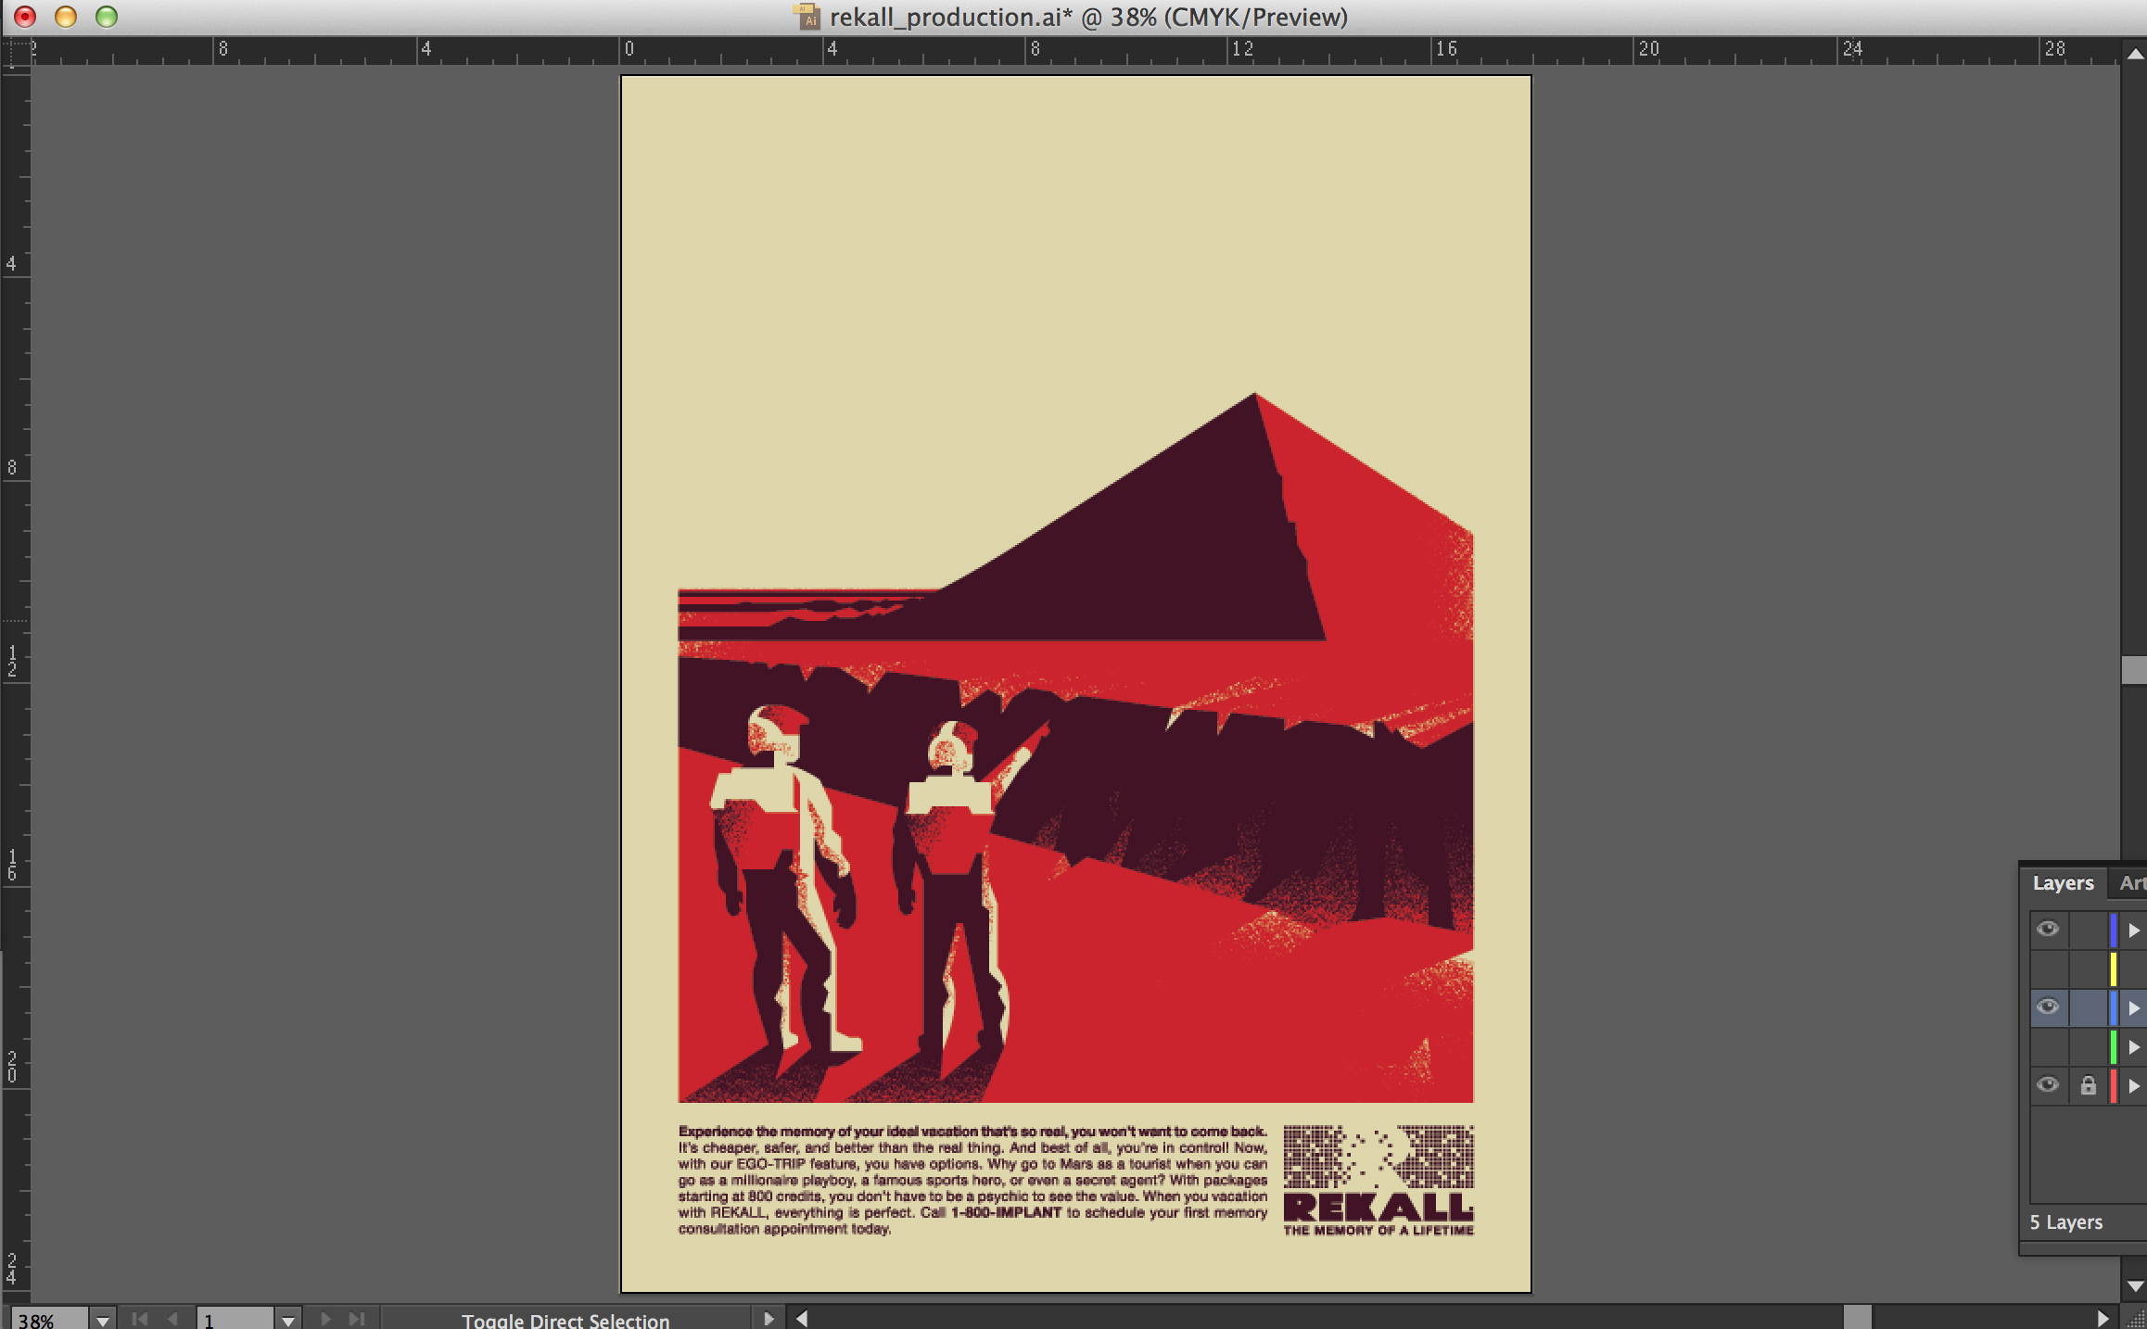This screenshot has height=1329, width=2147.
Task: Open the artboard number dropdown
Action: (288, 1320)
